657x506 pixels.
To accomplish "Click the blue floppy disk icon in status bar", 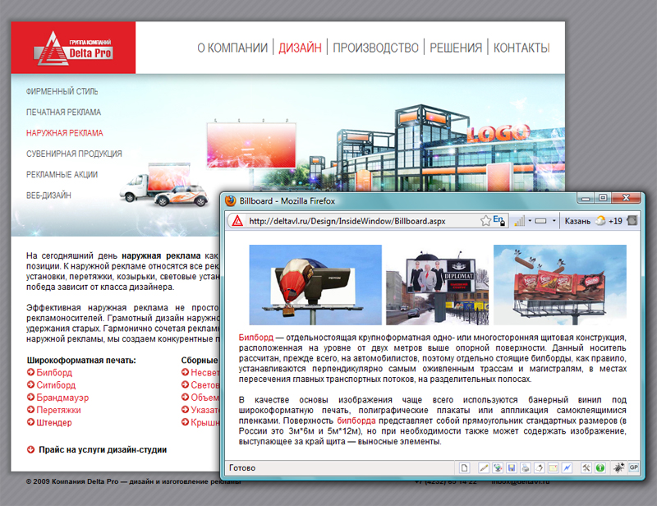I will pyautogui.click(x=511, y=468).
